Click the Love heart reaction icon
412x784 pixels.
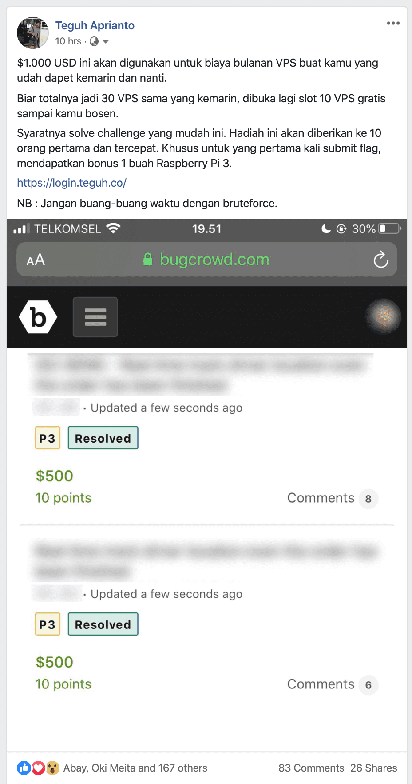coord(38,768)
